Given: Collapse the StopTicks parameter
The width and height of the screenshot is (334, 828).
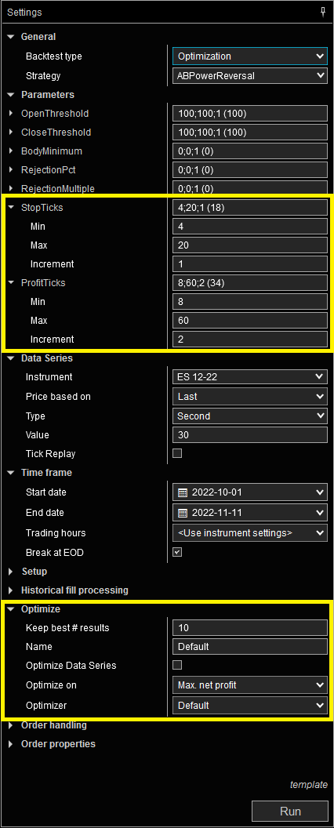Looking at the screenshot, I should point(11,208).
